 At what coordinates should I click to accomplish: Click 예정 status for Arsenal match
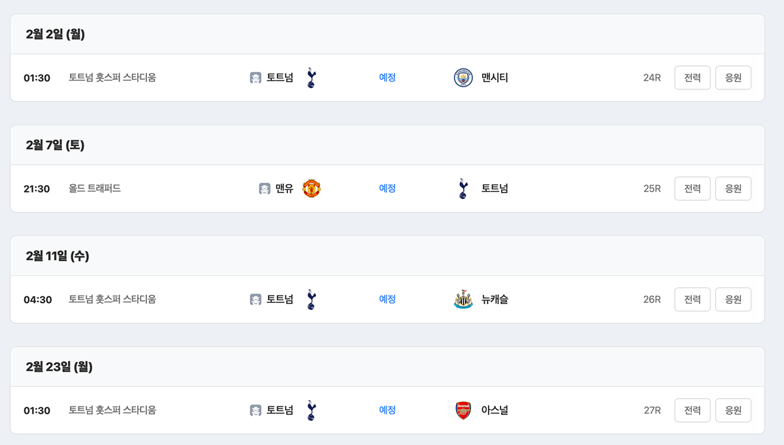[387, 410]
